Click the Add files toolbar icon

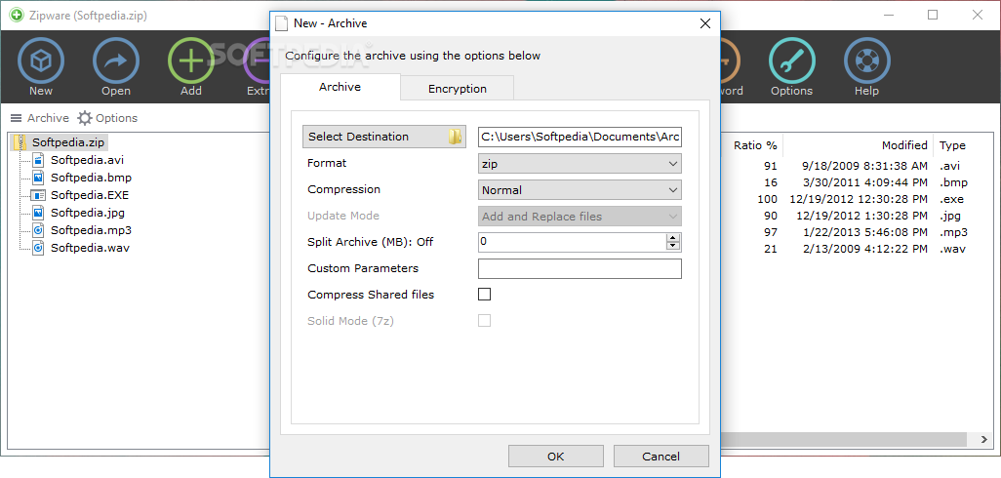pyautogui.click(x=191, y=61)
